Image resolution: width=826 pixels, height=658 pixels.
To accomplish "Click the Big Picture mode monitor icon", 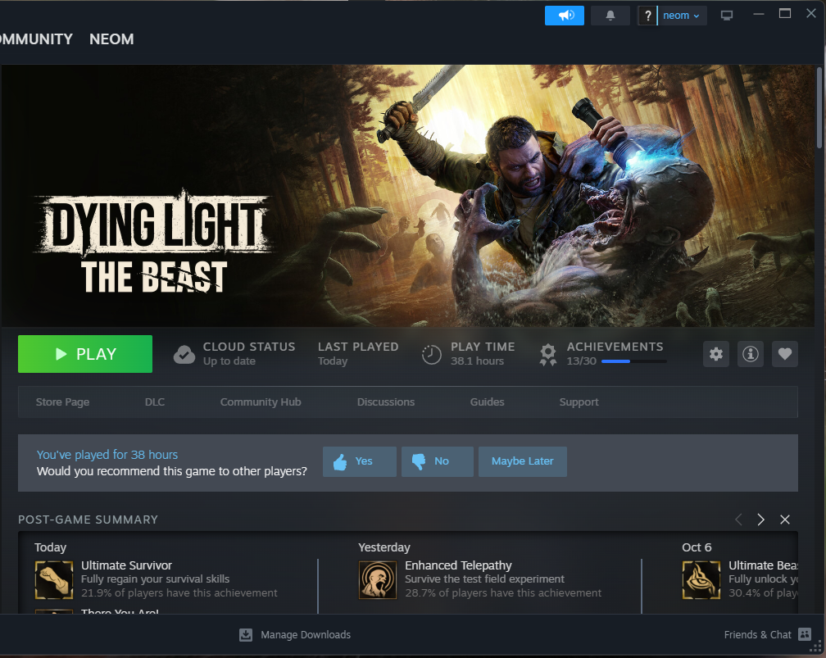I will click(x=726, y=16).
